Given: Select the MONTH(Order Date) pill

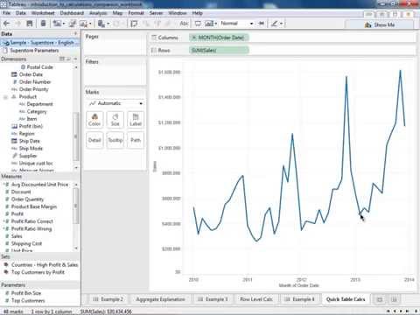Looking at the screenshot, I should [219, 38].
